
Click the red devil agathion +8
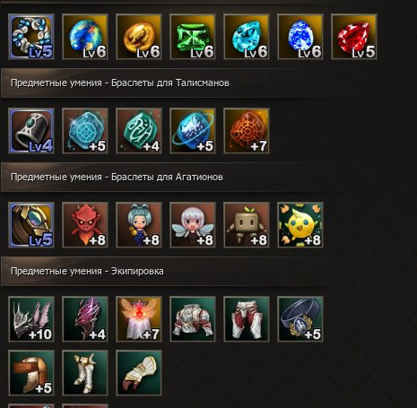(85, 225)
